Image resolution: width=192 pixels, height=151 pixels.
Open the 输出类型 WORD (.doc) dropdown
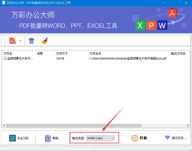[101, 138]
